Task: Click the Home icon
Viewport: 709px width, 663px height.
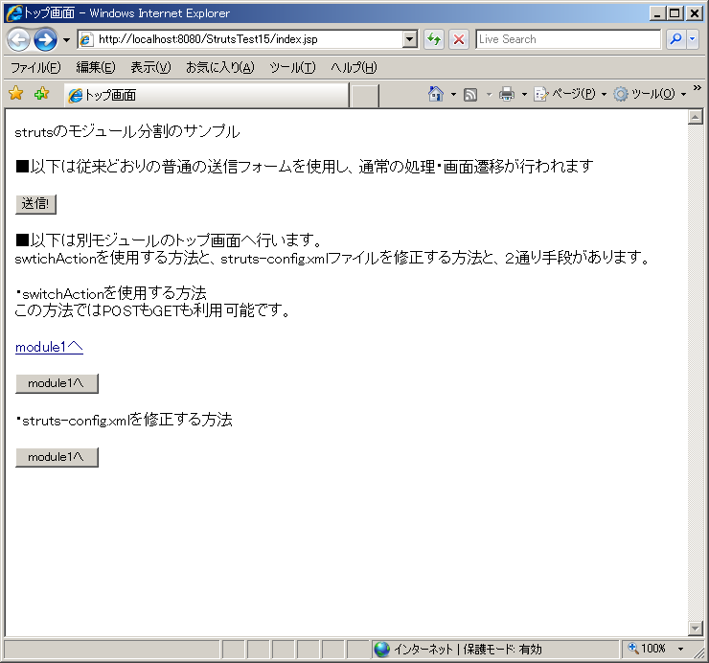Action: (x=435, y=94)
